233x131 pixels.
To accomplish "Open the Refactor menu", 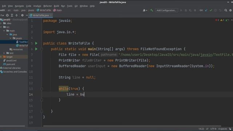I will pos(48,6).
